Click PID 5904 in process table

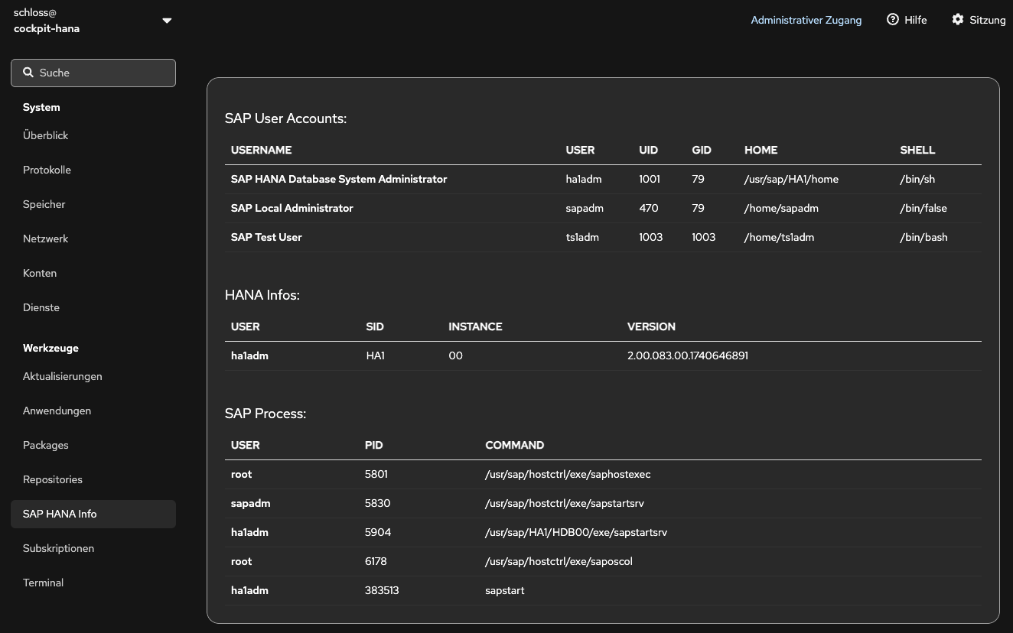(378, 532)
